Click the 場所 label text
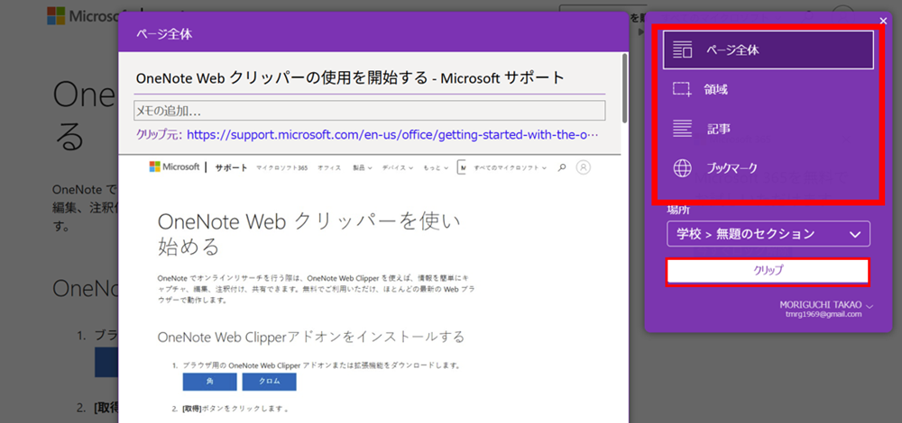The width and height of the screenshot is (902, 423). point(679,210)
